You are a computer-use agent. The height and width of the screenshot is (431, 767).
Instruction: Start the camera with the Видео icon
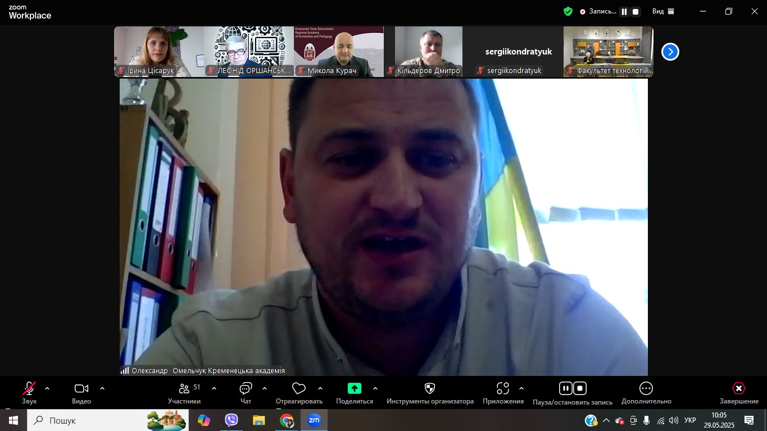click(81, 388)
